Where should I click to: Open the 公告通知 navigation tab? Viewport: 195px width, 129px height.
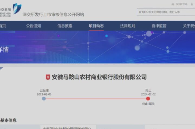coord(34,26)
